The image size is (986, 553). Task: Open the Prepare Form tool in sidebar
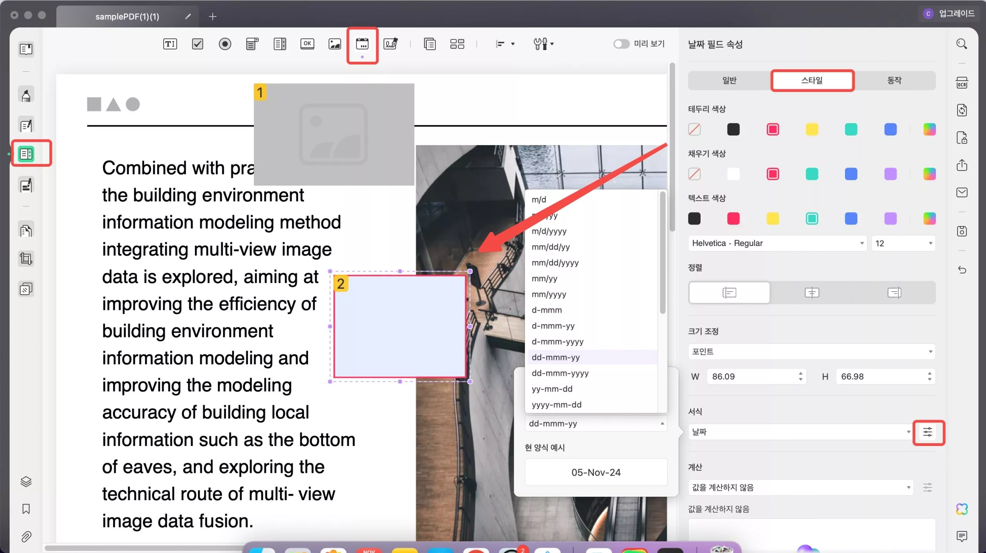tap(26, 154)
